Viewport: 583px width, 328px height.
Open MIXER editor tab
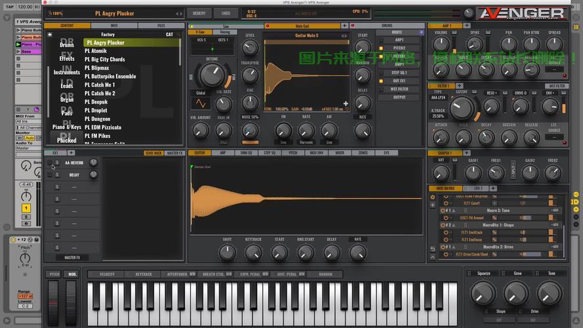340,153
